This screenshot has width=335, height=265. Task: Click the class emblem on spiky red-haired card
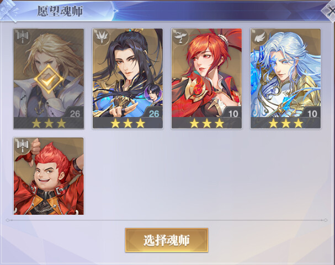[23, 146]
